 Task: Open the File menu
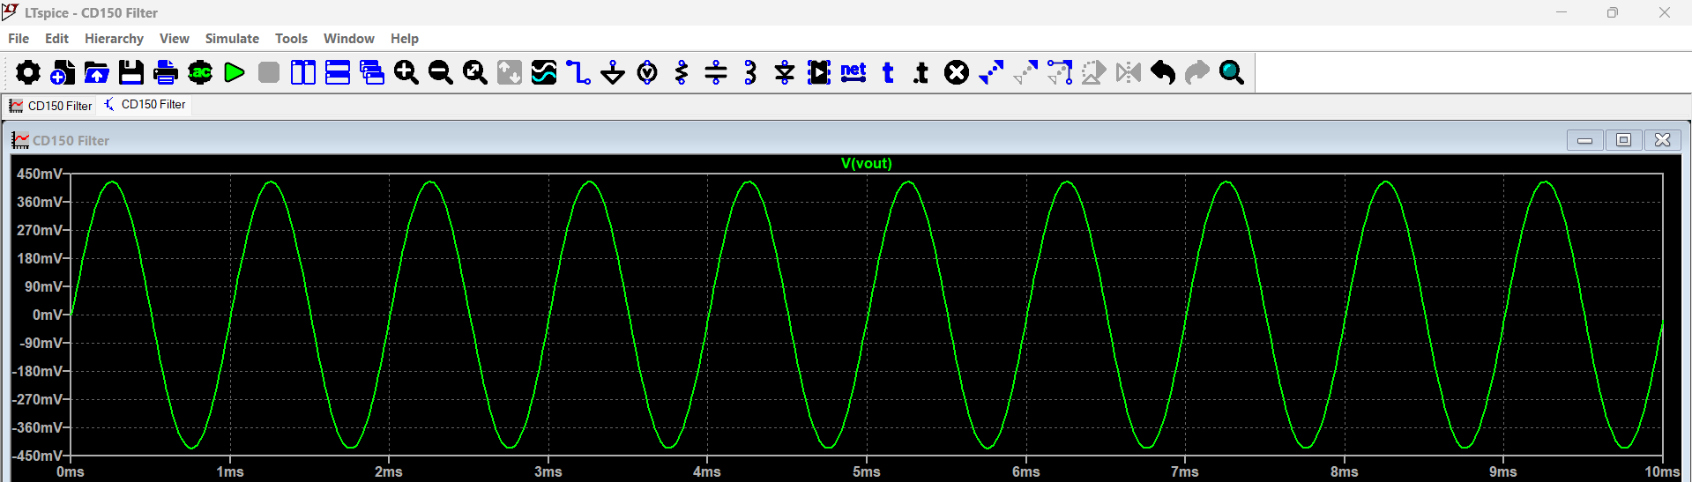19,39
